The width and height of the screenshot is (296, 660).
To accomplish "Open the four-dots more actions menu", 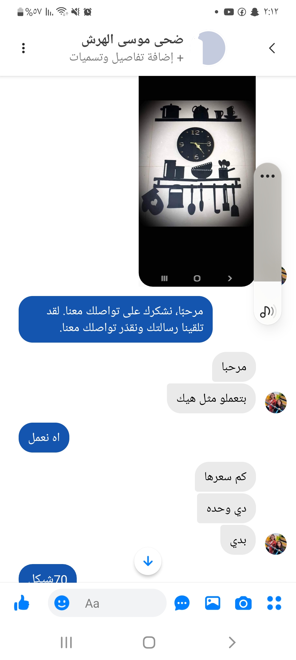I will pos(274,603).
